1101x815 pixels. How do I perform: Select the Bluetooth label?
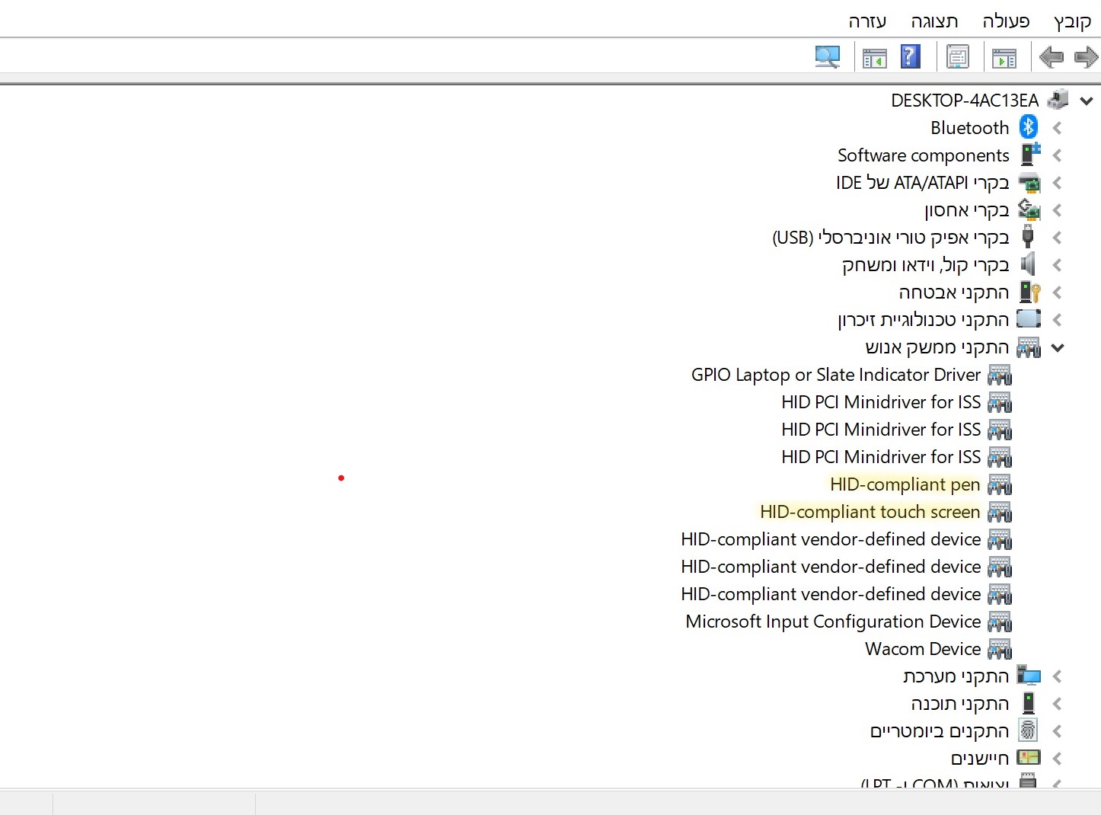coord(969,128)
